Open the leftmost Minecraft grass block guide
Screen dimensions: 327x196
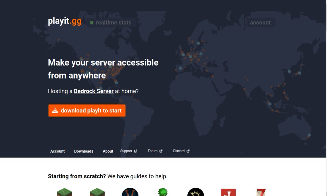pos(64,192)
